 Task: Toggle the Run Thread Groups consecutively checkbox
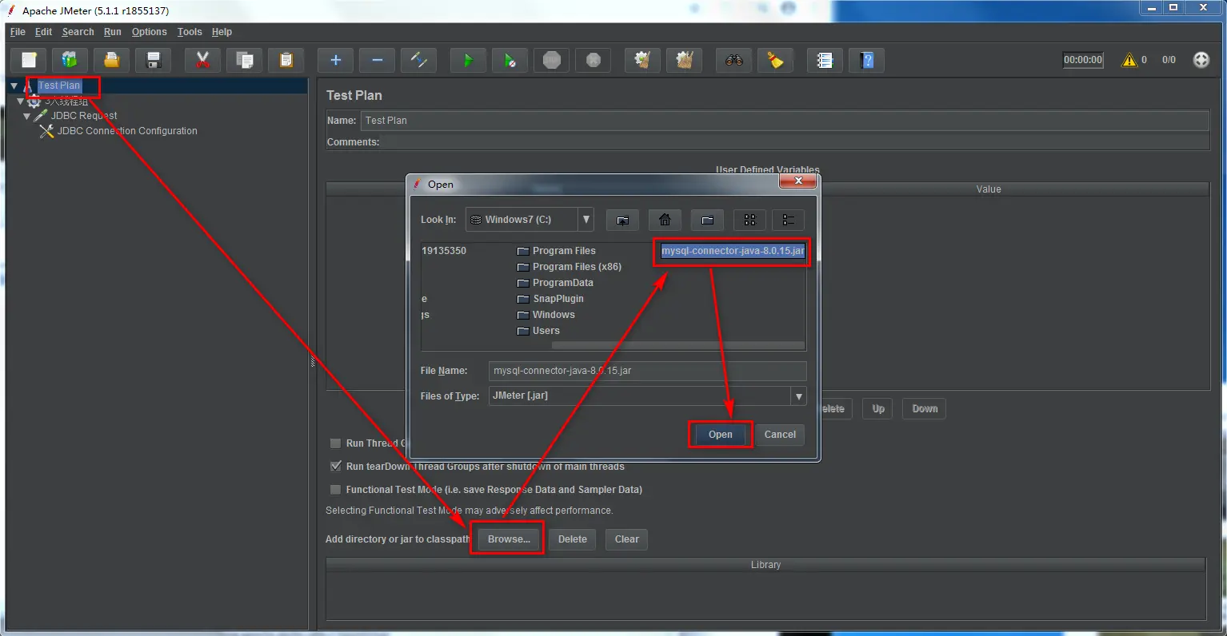pyautogui.click(x=336, y=443)
